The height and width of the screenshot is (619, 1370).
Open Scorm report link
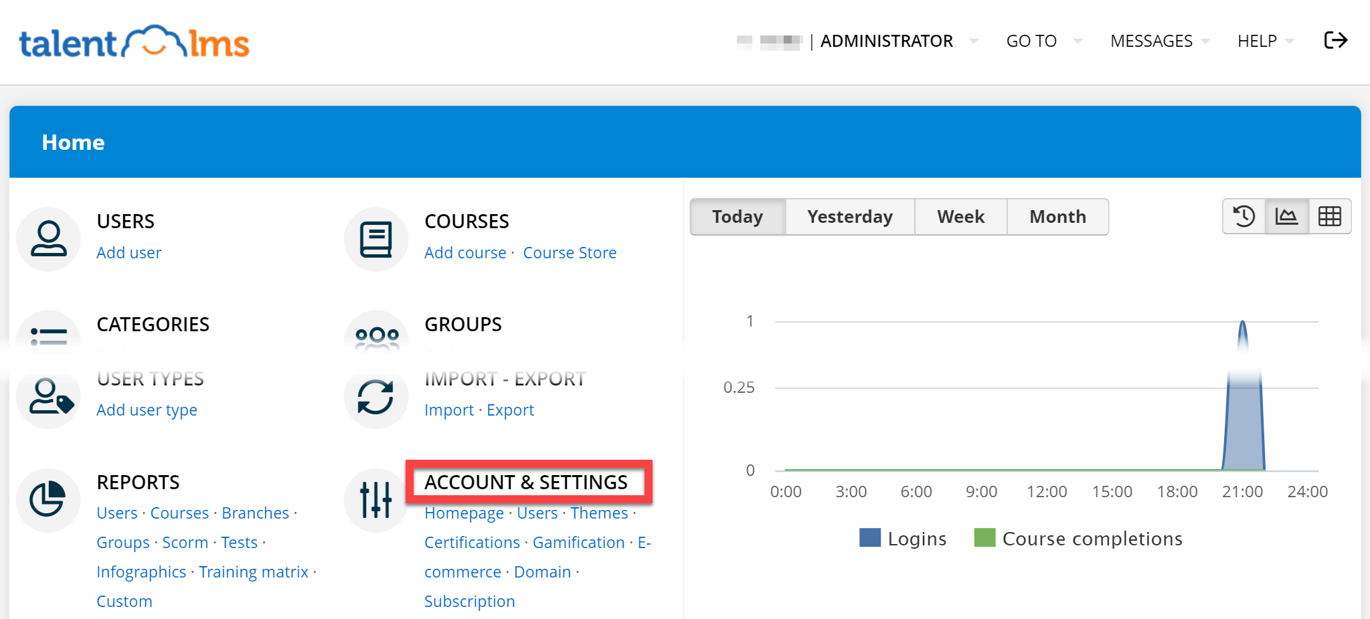[x=185, y=542]
